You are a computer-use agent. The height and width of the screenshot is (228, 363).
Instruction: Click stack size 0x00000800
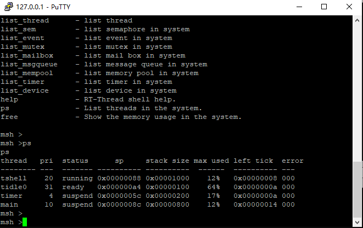[x=167, y=204]
